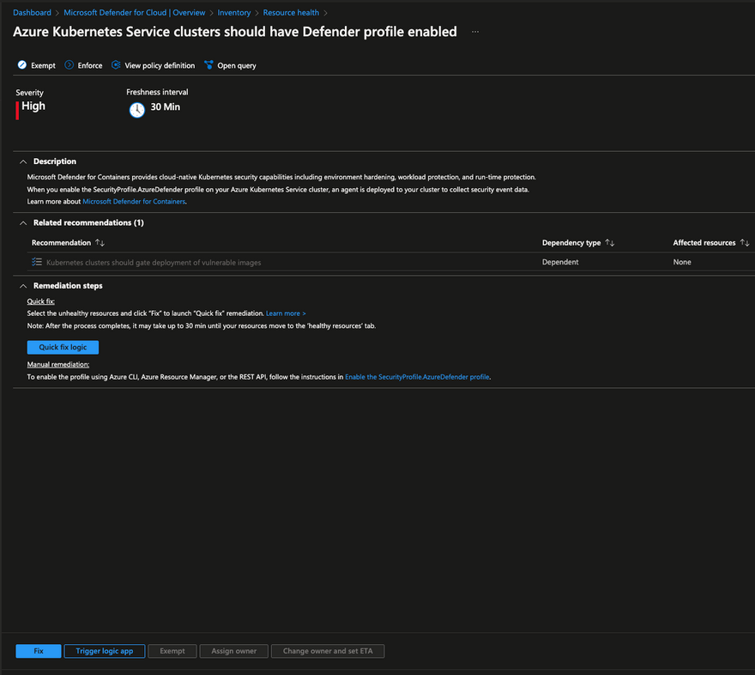Navigate to Dashboard breadcrumb
The image size is (755, 675).
coord(32,13)
